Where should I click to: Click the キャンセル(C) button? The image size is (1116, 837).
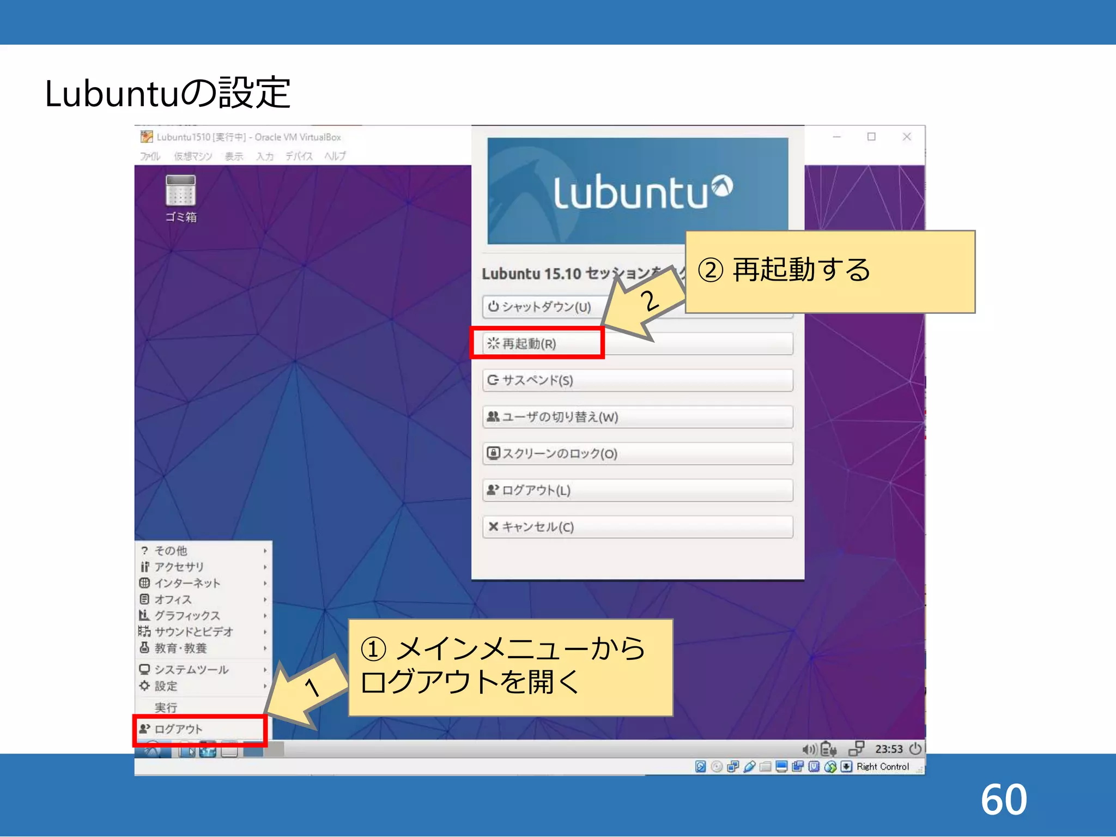pyautogui.click(x=638, y=527)
